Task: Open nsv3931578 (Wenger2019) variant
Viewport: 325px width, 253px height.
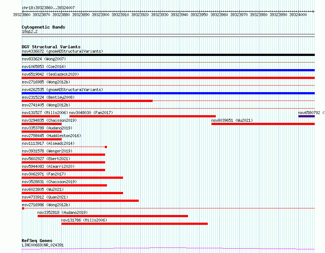Action: pos(47,151)
